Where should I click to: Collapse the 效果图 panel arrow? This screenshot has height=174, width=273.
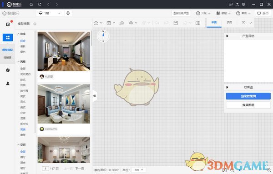point(227,87)
